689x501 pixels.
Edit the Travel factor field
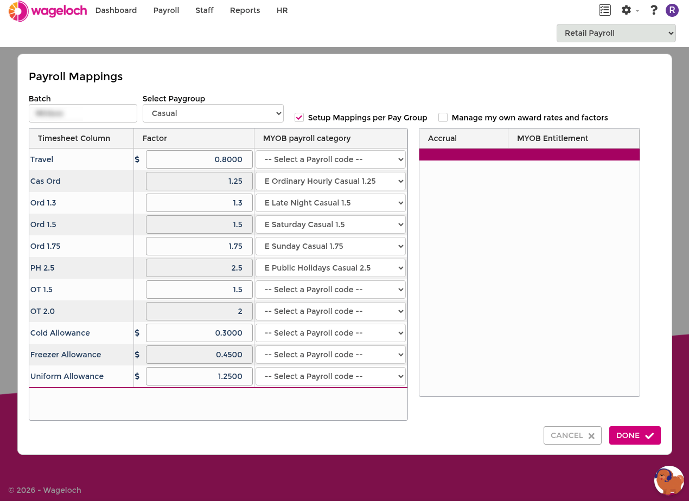[199, 159]
